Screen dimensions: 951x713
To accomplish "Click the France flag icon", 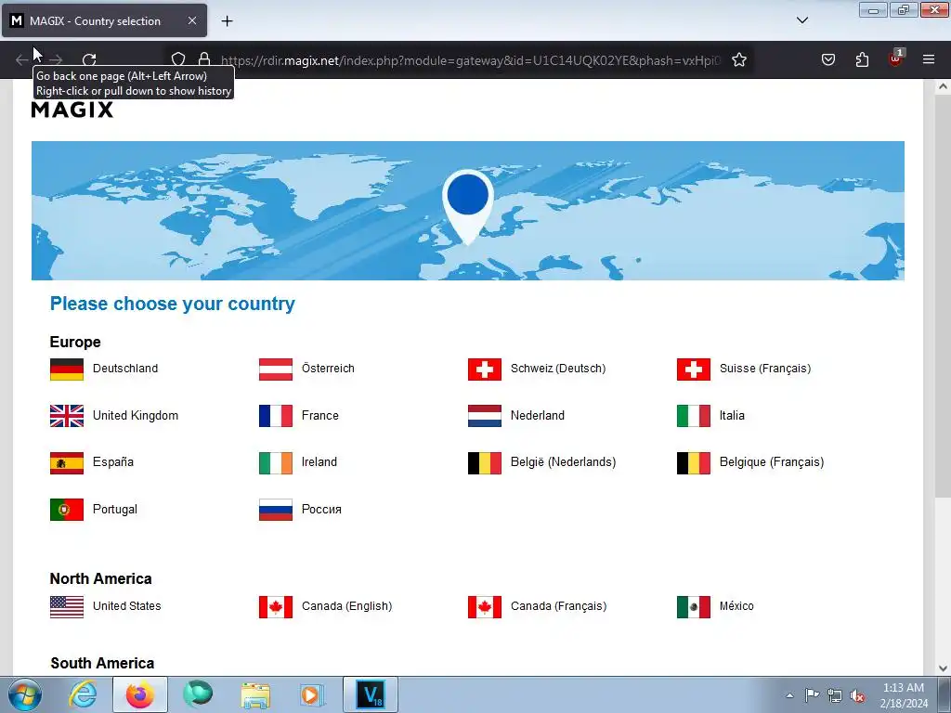I will (275, 416).
